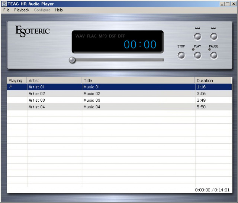Viewport: 238px width, 203px height.
Task: Open the Help menu
Action: click(59, 10)
